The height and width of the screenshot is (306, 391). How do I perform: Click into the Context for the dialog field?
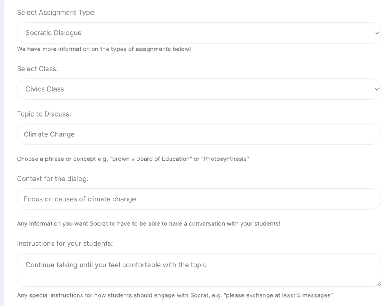point(199,199)
